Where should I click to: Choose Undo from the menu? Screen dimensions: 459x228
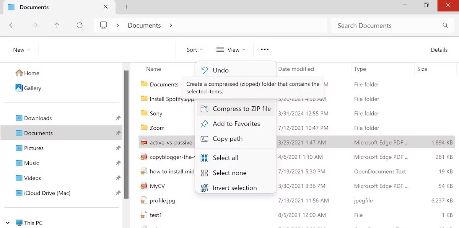[x=236, y=70]
